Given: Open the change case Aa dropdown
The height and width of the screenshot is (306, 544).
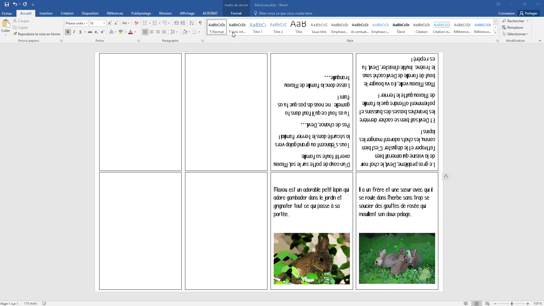Looking at the screenshot, I should coord(126,23).
